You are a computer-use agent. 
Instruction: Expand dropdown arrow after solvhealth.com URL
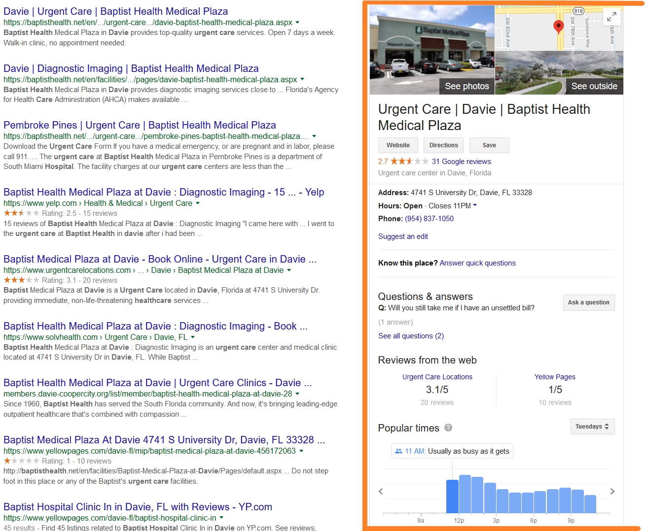click(x=193, y=337)
